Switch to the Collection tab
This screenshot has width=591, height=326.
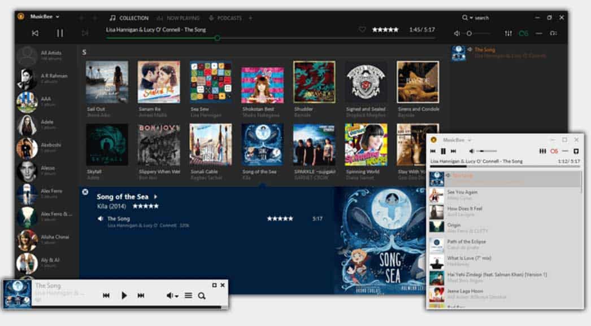pos(129,17)
